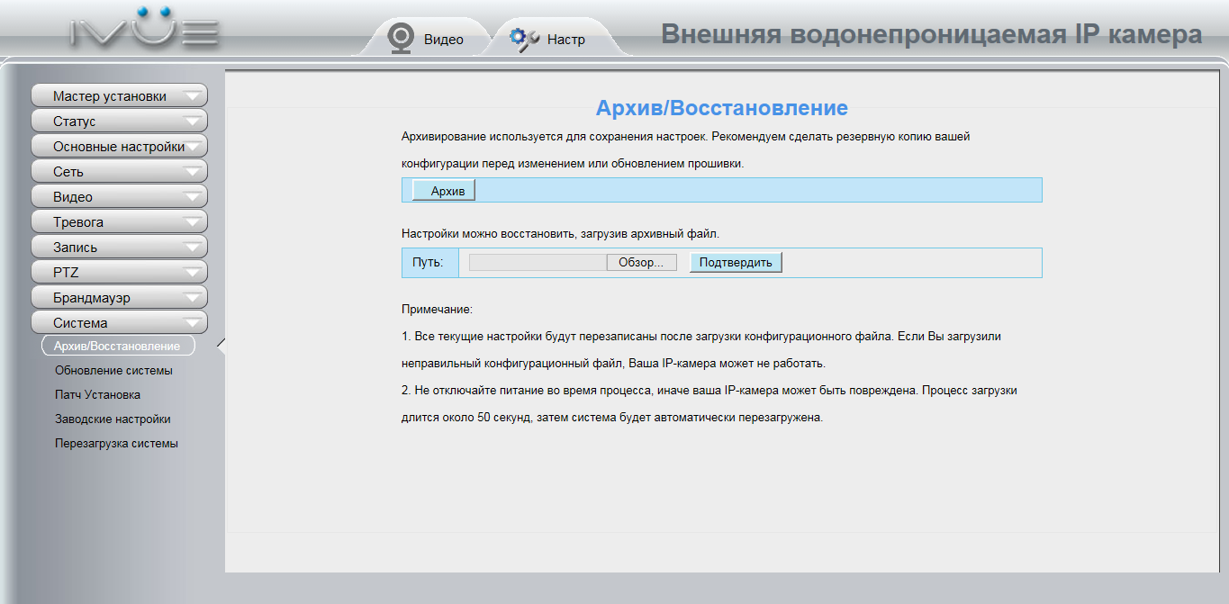1229x604 pixels.
Task: Expand the sidebar Видео menu arrow
Action: [193, 197]
